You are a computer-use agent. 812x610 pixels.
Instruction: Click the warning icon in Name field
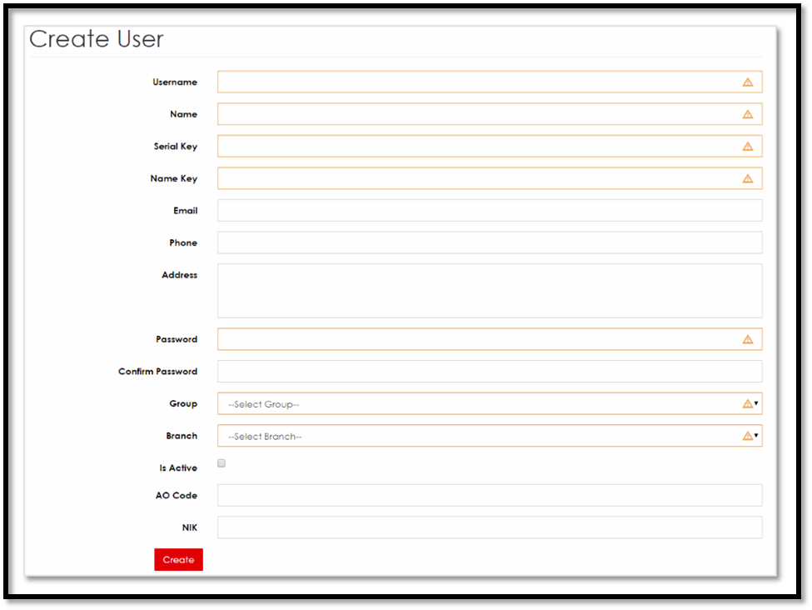pyautogui.click(x=747, y=114)
